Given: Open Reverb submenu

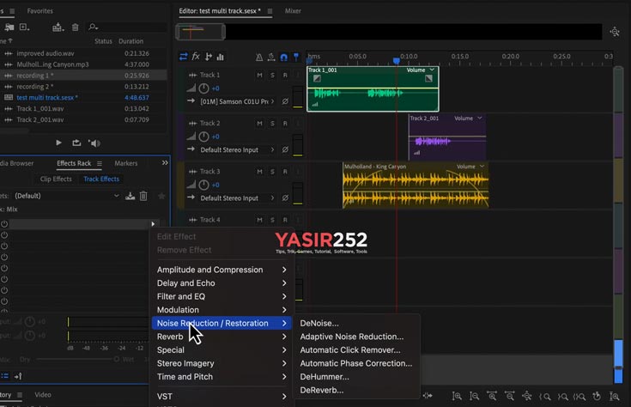Looking at the screenshot, I should click(221, 337).
